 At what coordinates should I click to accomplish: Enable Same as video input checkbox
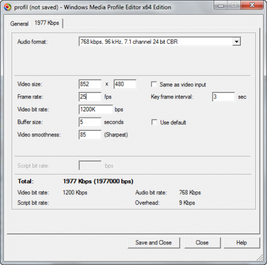pyautogui.click(x=154, y=84)
